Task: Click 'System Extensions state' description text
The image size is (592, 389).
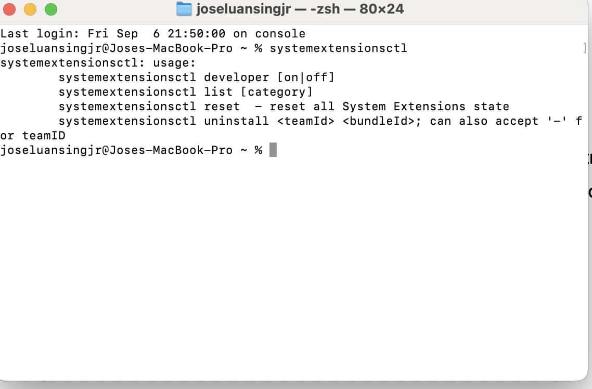Action: point(426,107)
